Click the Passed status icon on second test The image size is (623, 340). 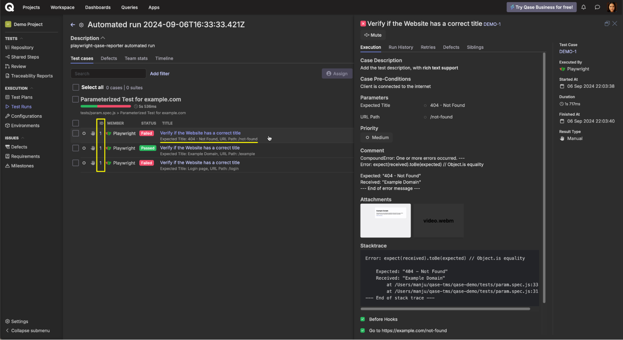[x=148, y=148]
